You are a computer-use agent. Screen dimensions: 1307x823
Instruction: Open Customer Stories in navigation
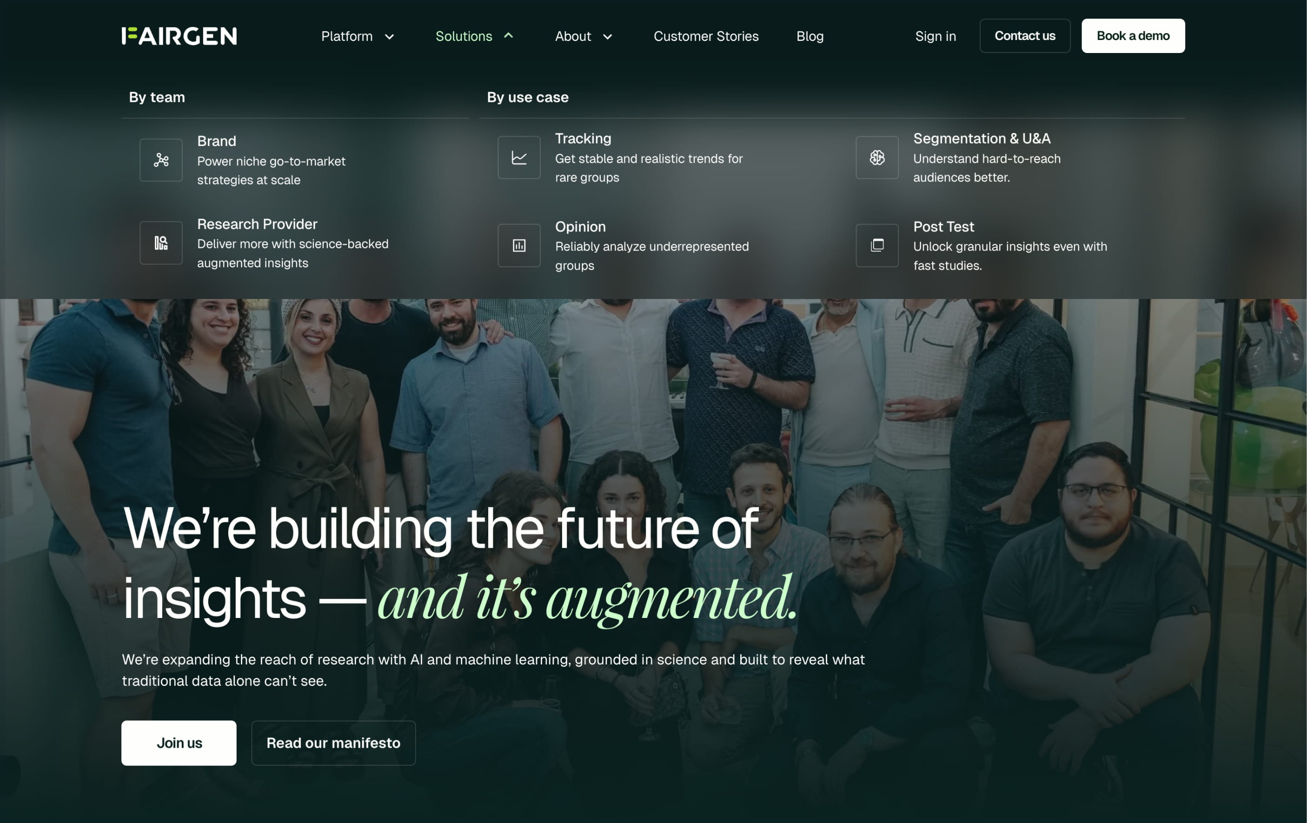tap(706, 36)
